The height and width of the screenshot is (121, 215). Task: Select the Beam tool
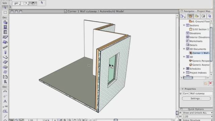click(5, 47)
